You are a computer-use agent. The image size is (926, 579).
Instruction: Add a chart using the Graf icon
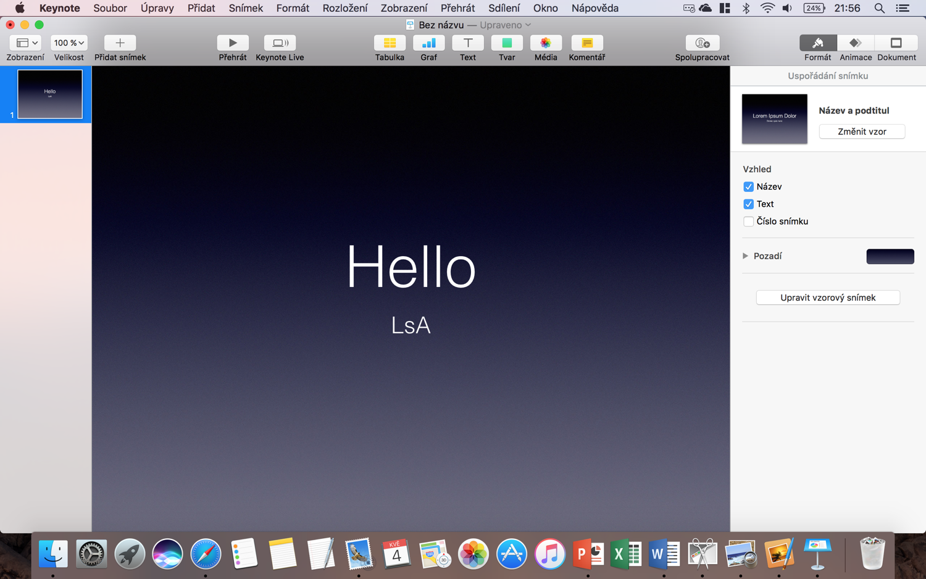pyautogui.click(x=428, y=43)
